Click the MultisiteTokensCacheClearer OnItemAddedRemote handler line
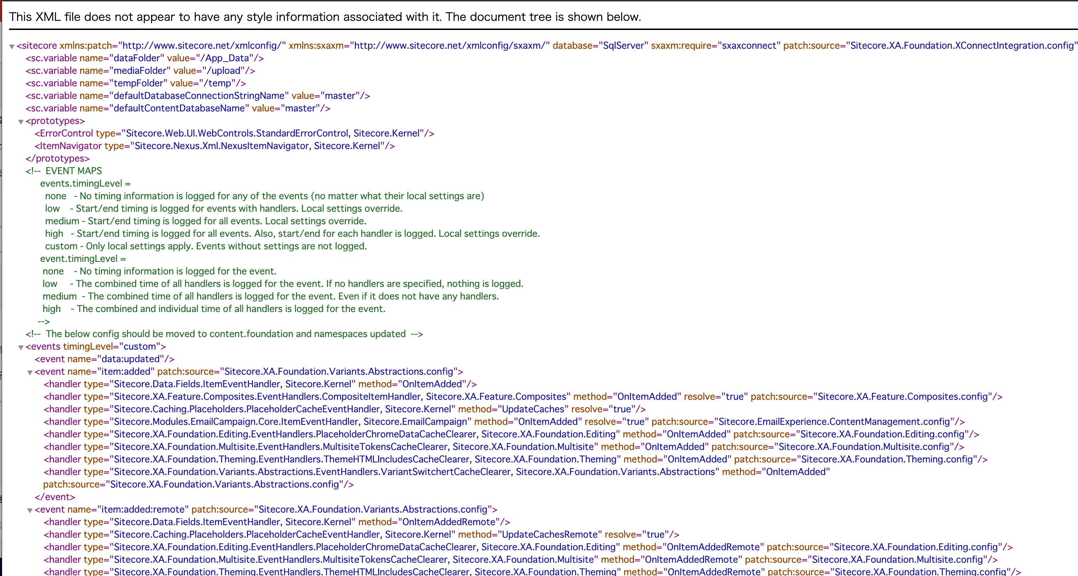 click(x=521, y=560)
